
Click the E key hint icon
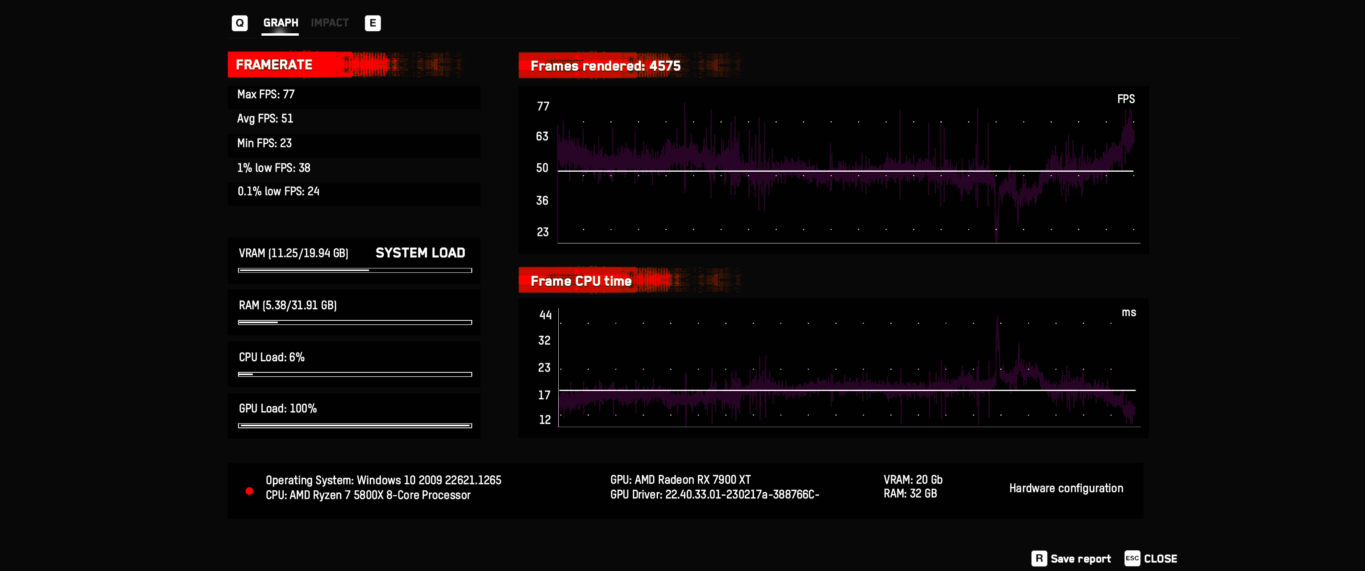373,23
